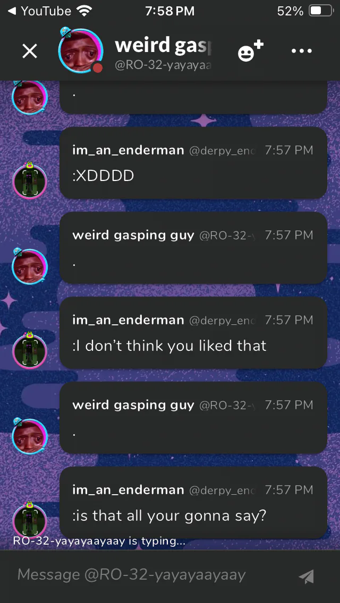Select the 'I don't think you liked that' message

[193, 333]
